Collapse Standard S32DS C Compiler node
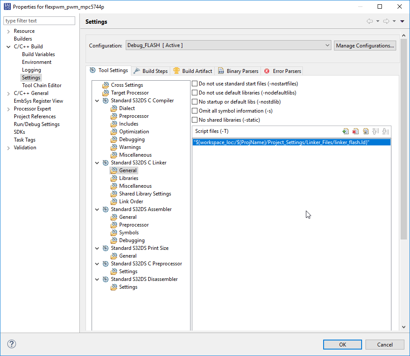This screenshot has width=410, height=356. (97, 101)
